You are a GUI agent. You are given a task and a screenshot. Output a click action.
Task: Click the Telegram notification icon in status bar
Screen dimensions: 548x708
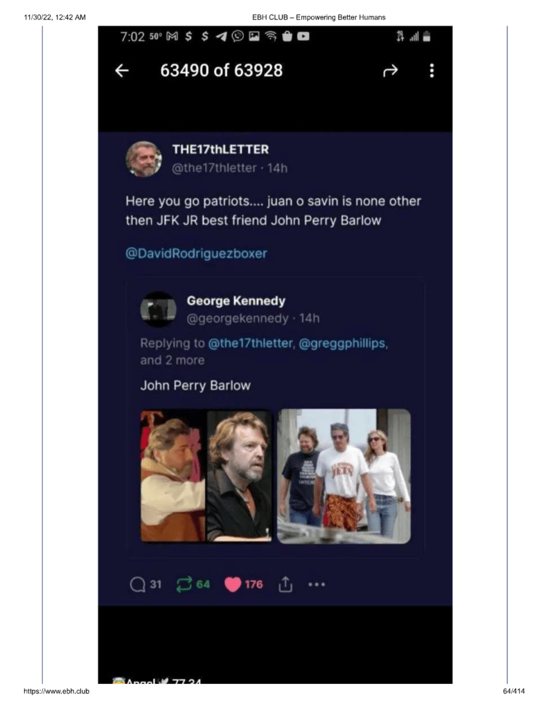pos(222,37)
